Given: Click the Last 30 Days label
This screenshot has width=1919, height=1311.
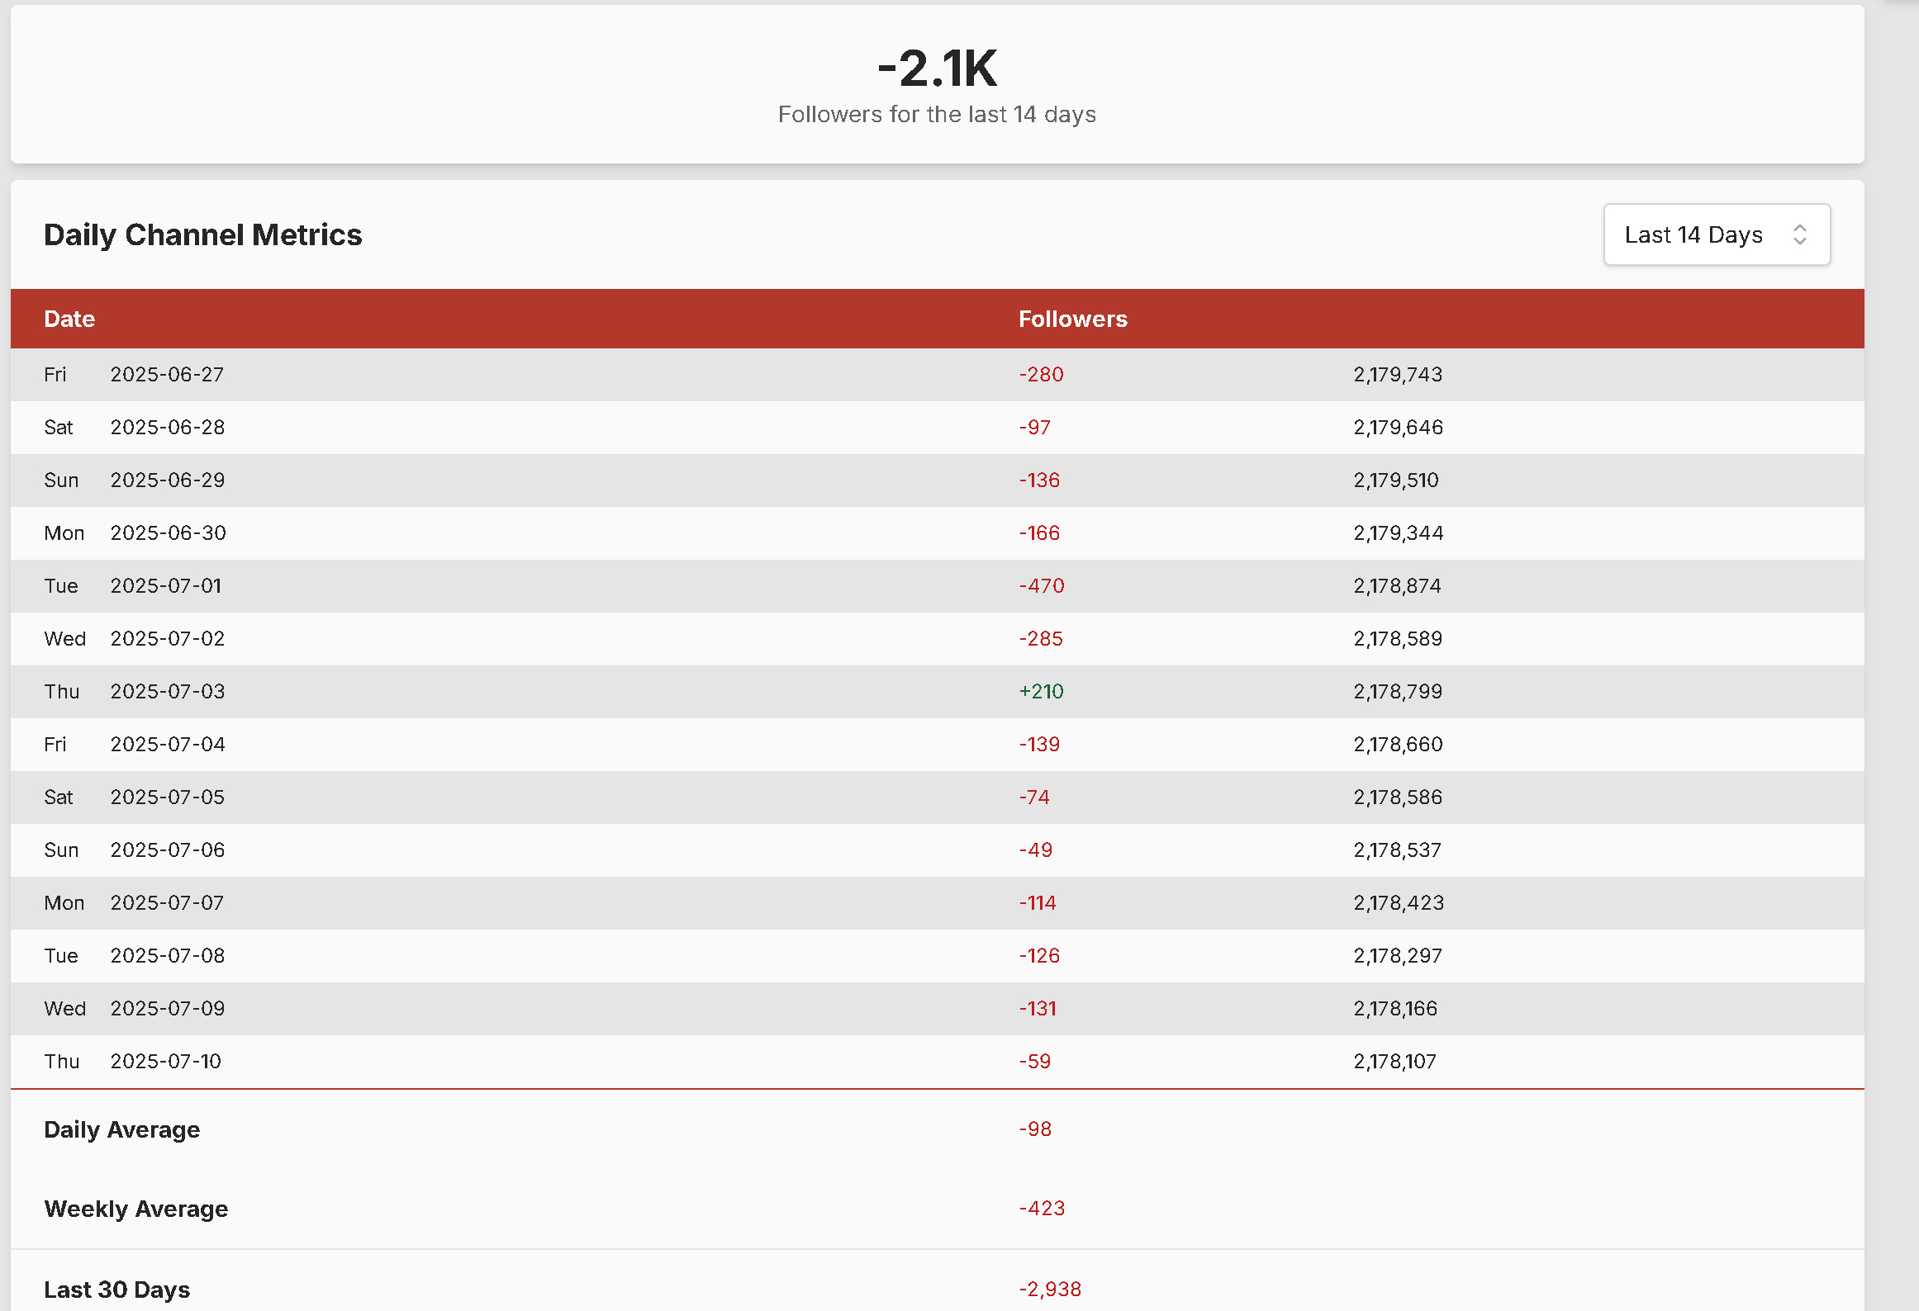Looking at the screenshot, I should click(x=117, y=1290).
